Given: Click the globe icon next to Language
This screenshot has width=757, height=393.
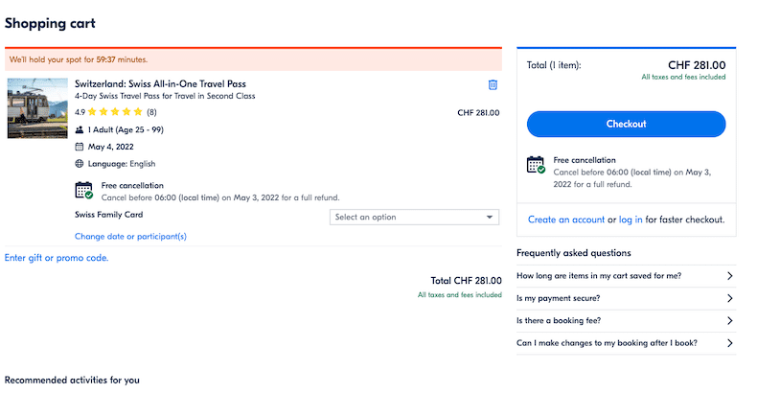Looking at the screenshot, I should tap(79, 164).
